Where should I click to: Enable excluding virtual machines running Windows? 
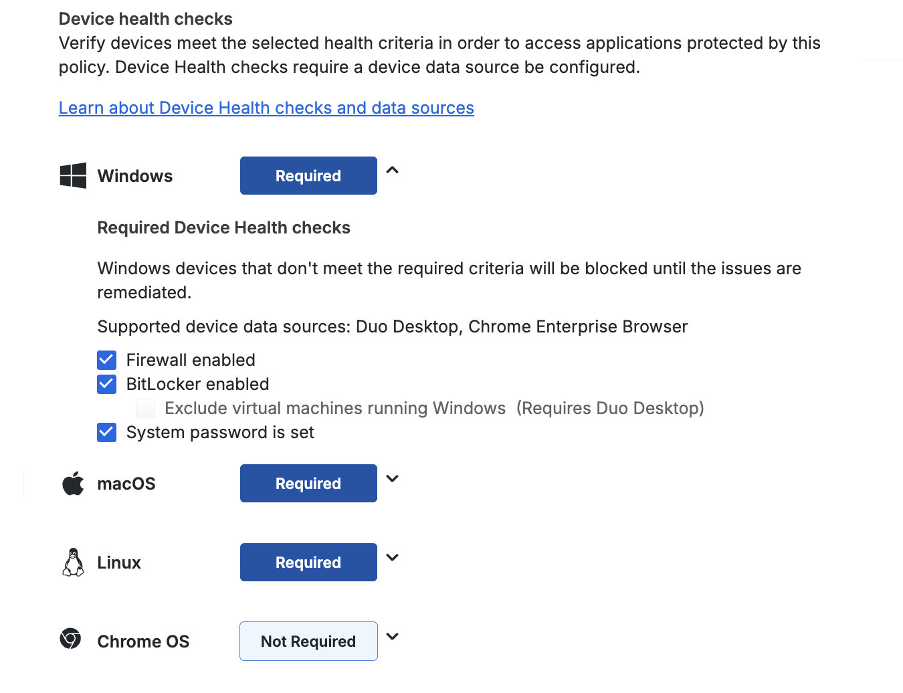[145, 408]
